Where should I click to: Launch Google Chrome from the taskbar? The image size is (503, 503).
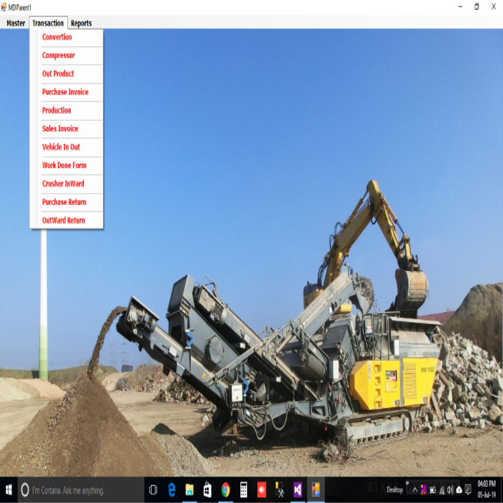[x=225, y=490]
